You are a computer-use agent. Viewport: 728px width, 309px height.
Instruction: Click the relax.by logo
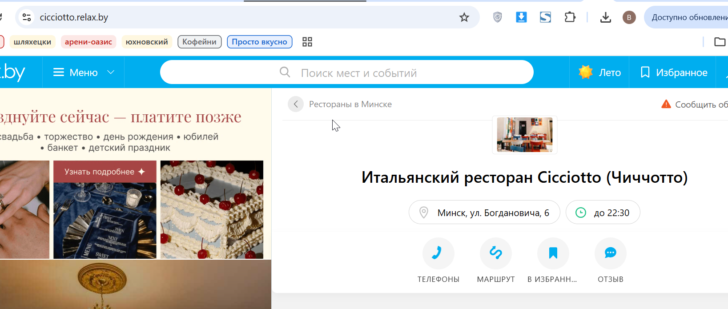(12, 72)
